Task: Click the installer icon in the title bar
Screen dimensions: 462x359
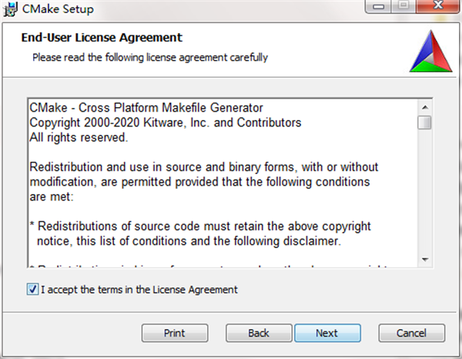Action: (x=12, y=9)
